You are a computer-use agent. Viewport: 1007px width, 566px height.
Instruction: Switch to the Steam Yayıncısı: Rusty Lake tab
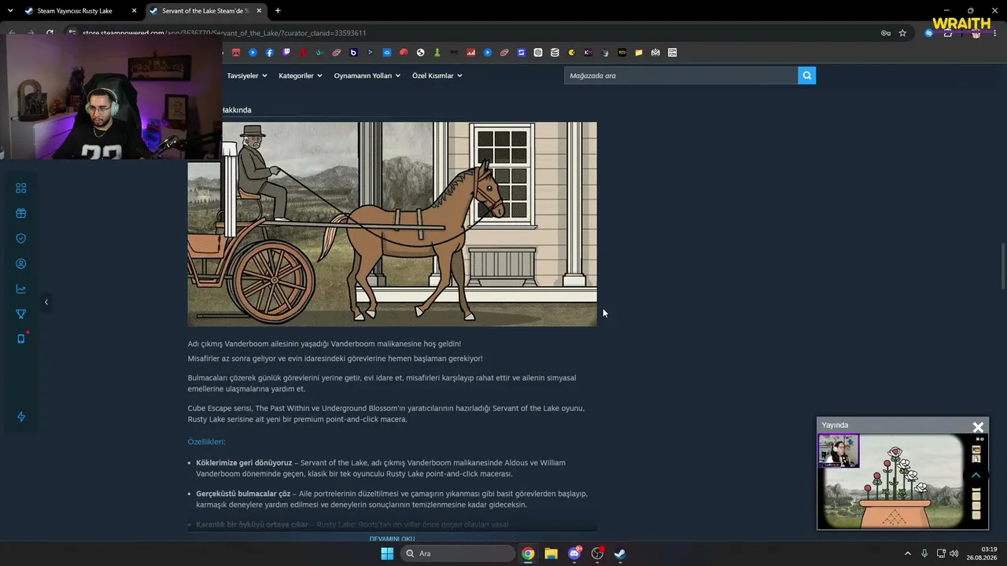point(81,11)
